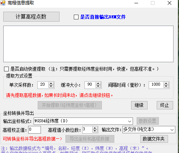Click the 参数设置 button

click(x=148, y=121)
